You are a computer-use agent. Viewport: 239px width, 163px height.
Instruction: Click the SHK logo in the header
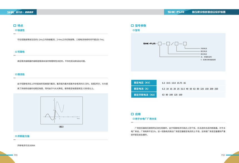click(x=11, y=12)
